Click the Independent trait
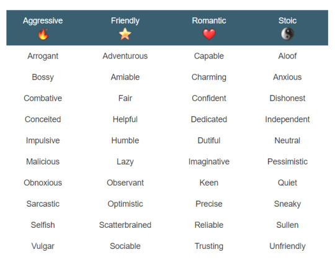 287,120
